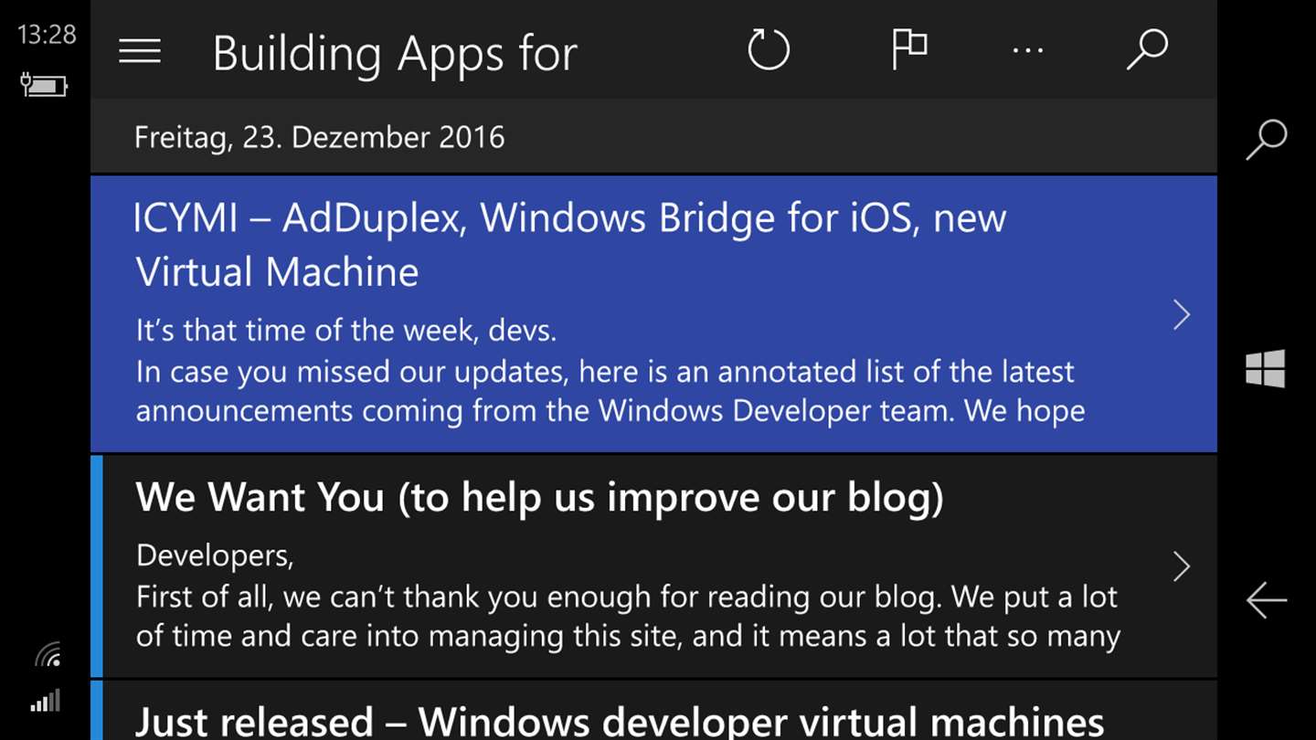Click the refresh feed icon
The width and height of the screenshot is (1316, 740).
[x=768, y=49]
